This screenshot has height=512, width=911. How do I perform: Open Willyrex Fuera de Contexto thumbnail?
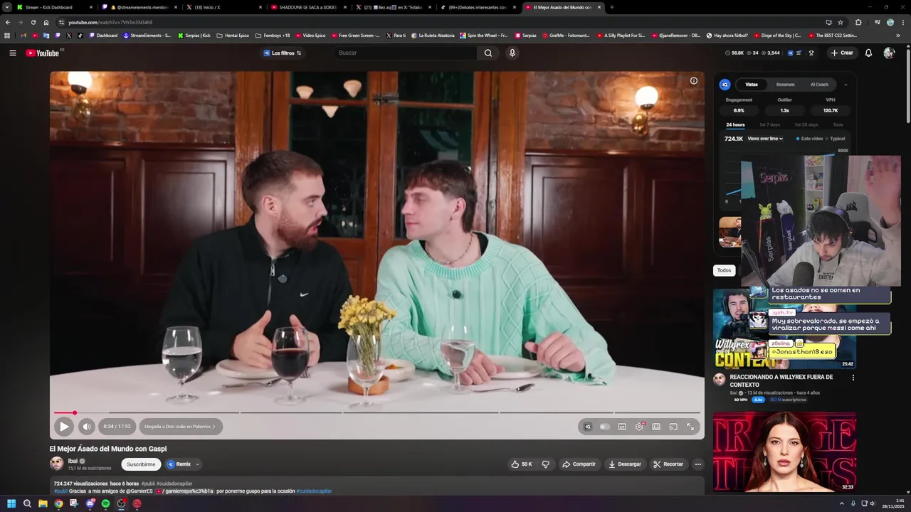(x=784, y=329)
